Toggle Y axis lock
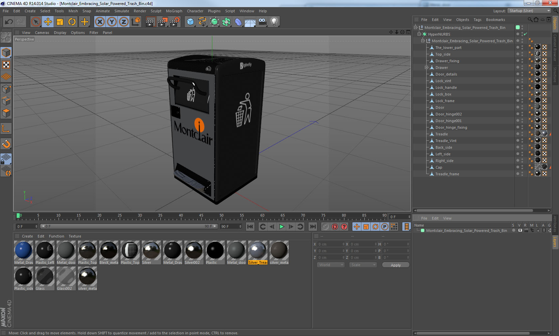The width and height of the screenshot is (559, 336). 112,22
